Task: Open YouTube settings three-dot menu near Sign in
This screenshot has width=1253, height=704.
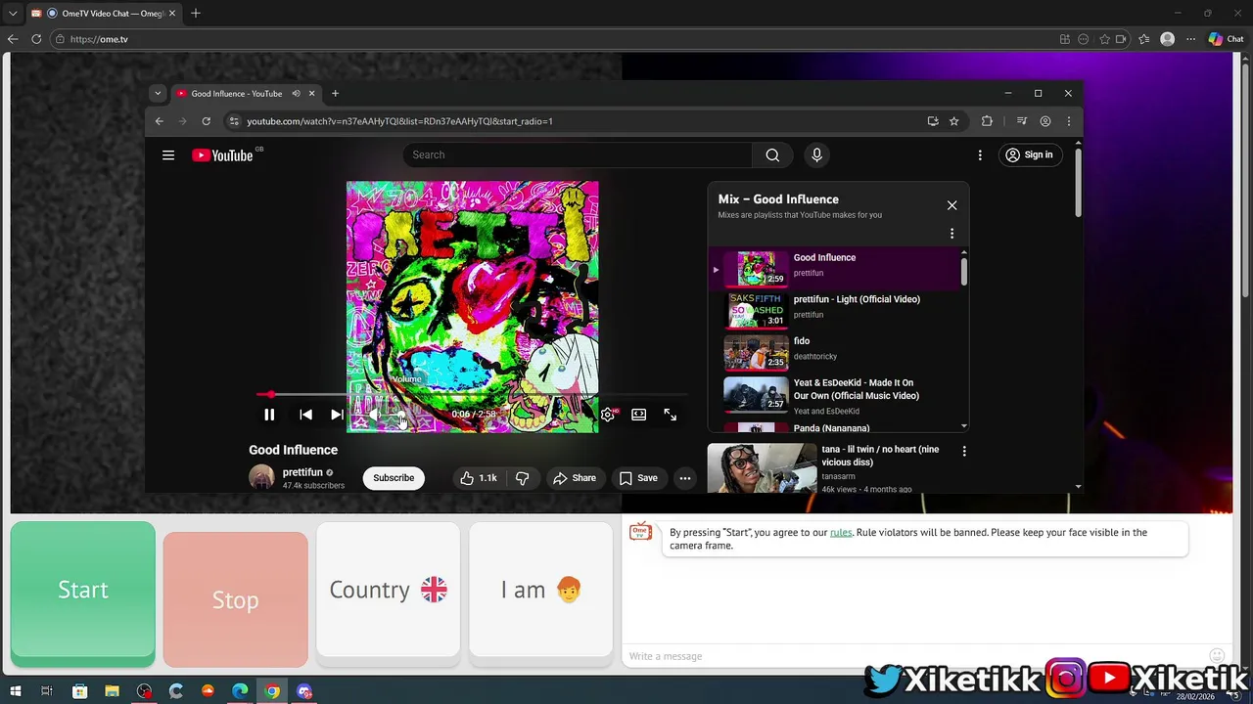Action: coord(980,154)
